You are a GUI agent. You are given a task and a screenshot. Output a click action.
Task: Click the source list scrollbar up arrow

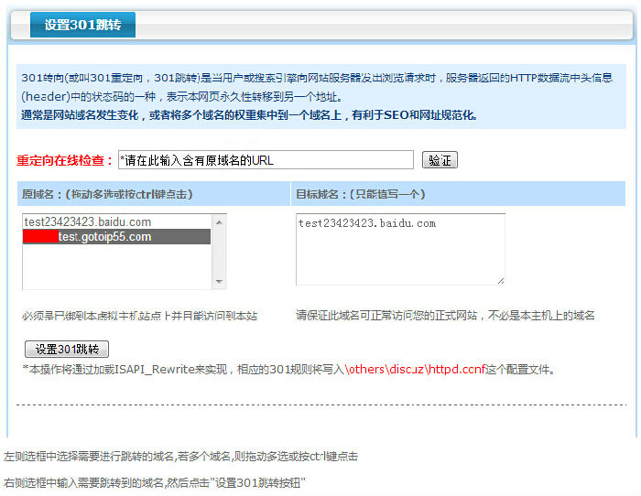tap(219, 221)
